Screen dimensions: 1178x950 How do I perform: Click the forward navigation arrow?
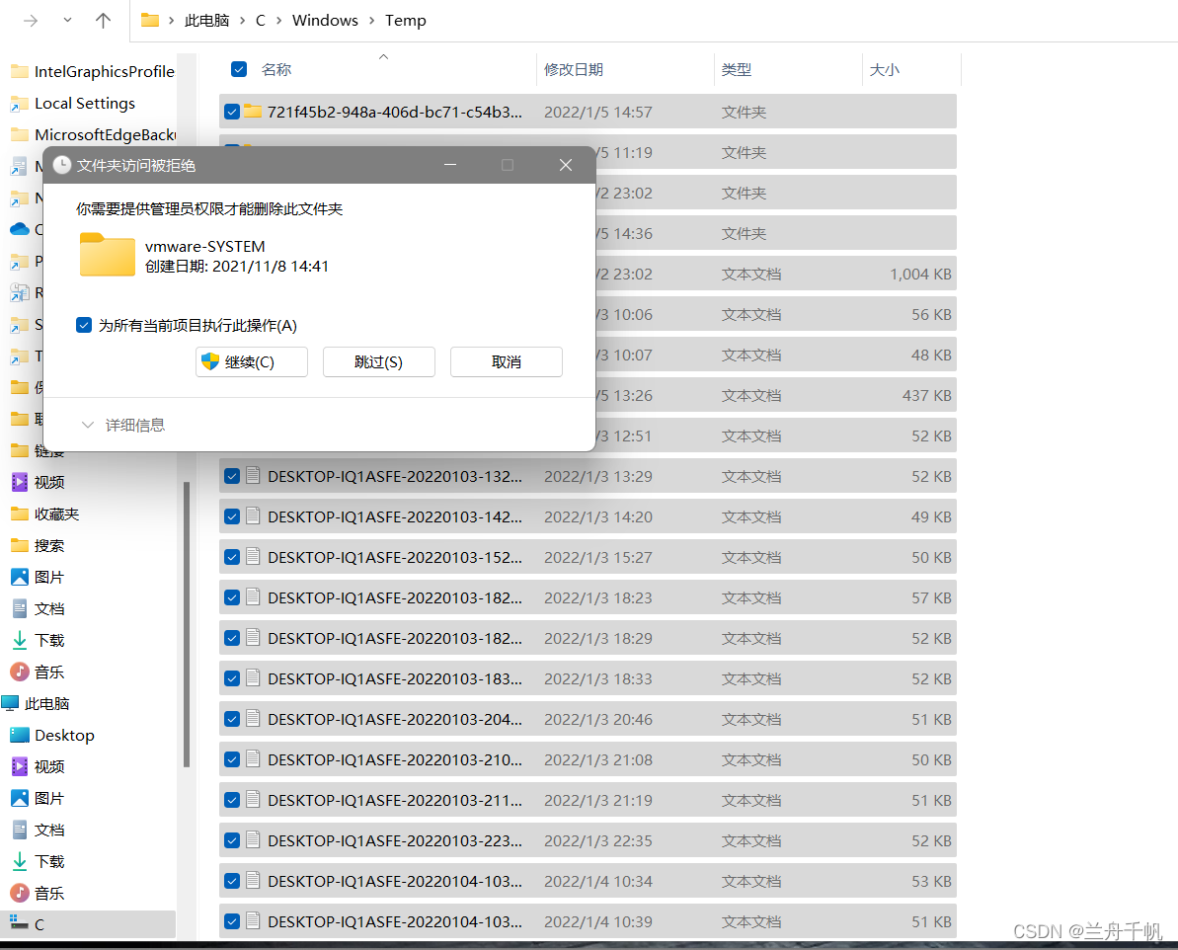31,21
